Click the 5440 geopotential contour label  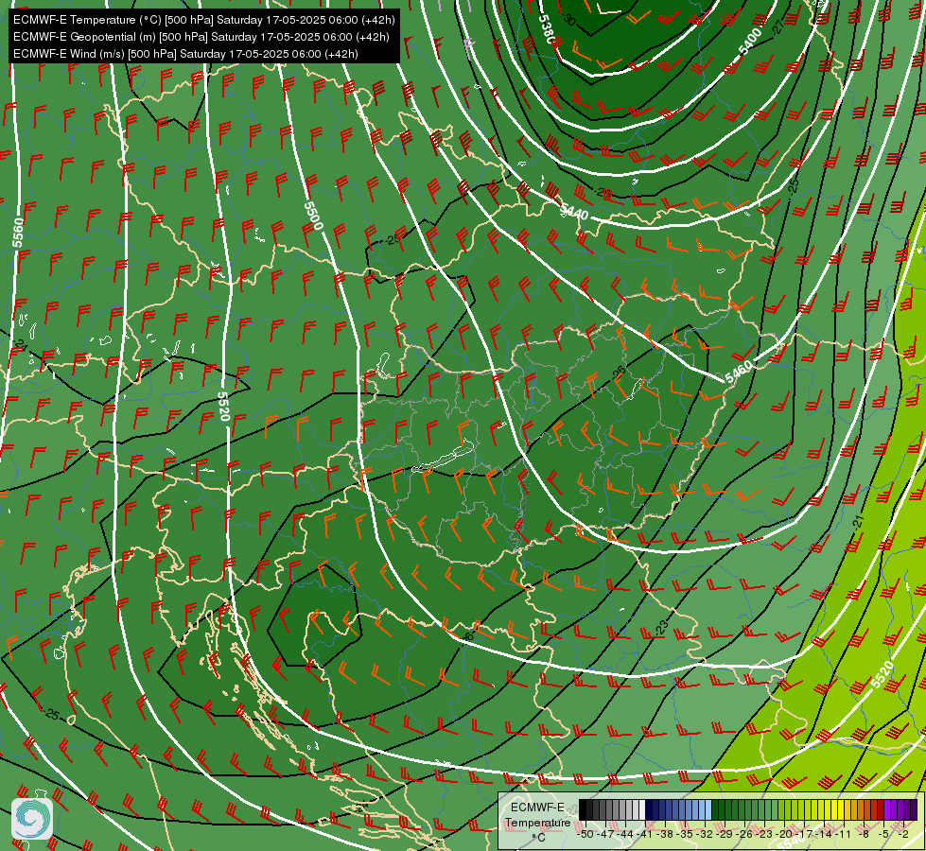pos(574,211)
